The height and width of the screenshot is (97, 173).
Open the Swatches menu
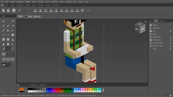pyautogui.click(x=54, y=2)
